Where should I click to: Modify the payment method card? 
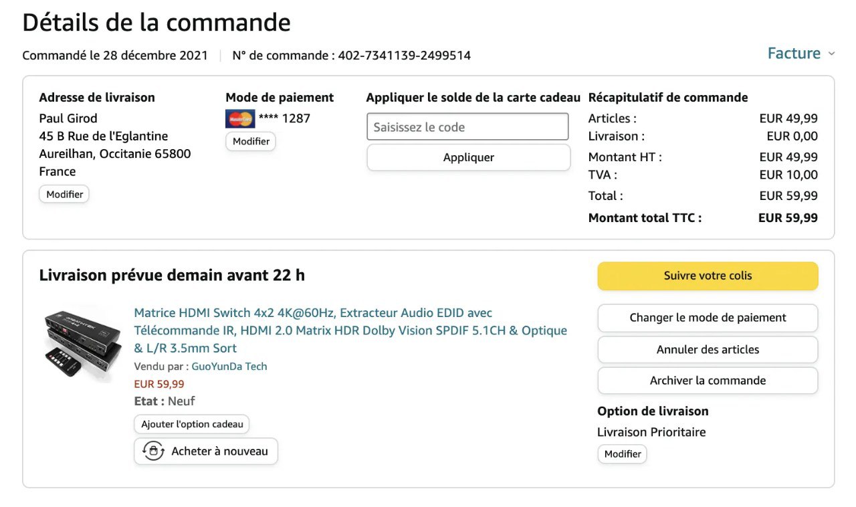pyautogui.click(x=251, y=142)
